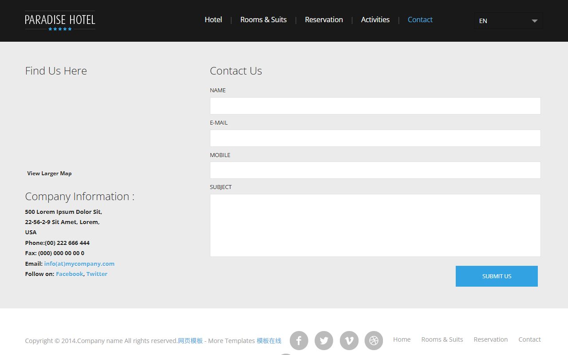Viewport: 568px width, 355px height.
Task: Open the Vimeo icon in footer
Action: (349, 341)
